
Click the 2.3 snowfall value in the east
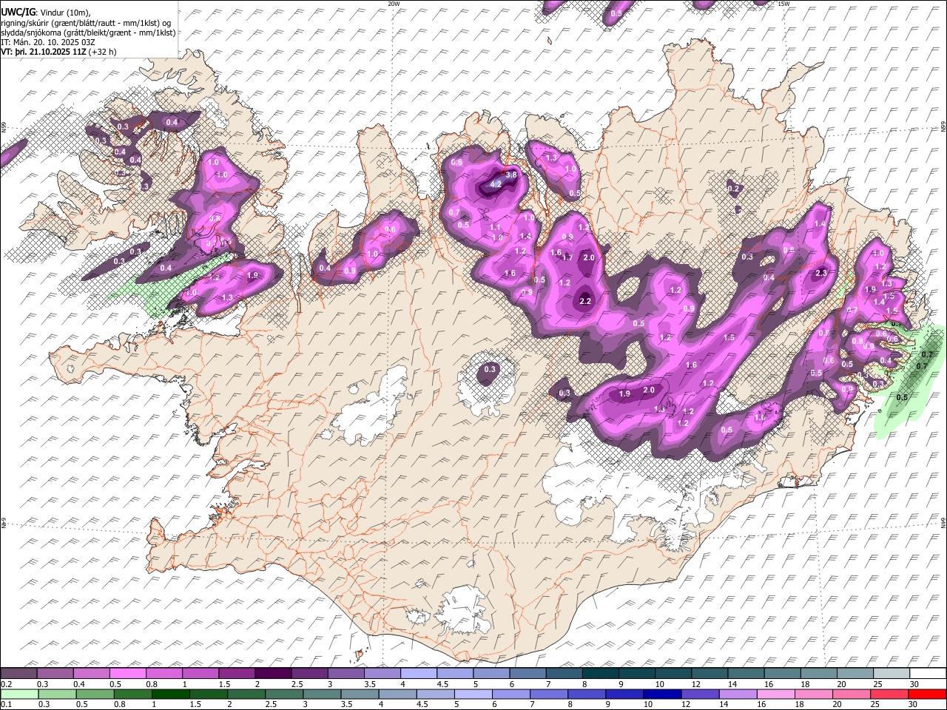point(820,274)
